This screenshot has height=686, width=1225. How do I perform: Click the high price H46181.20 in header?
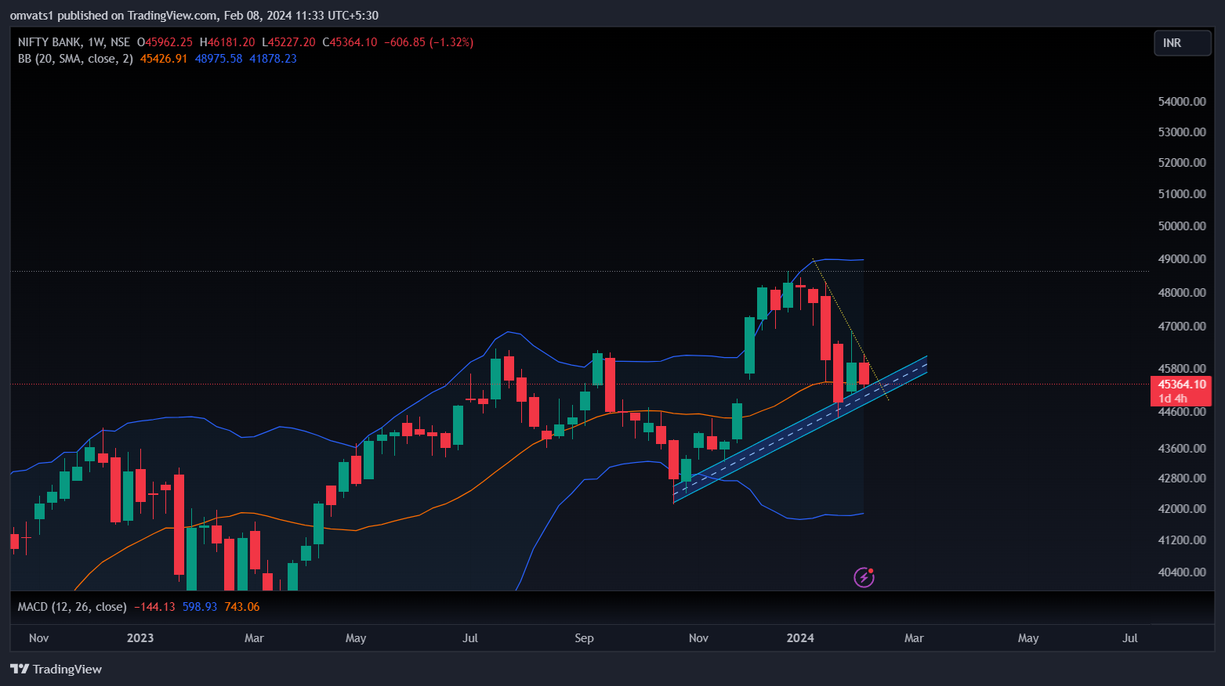pyautogui.click(x=227, y=42)
